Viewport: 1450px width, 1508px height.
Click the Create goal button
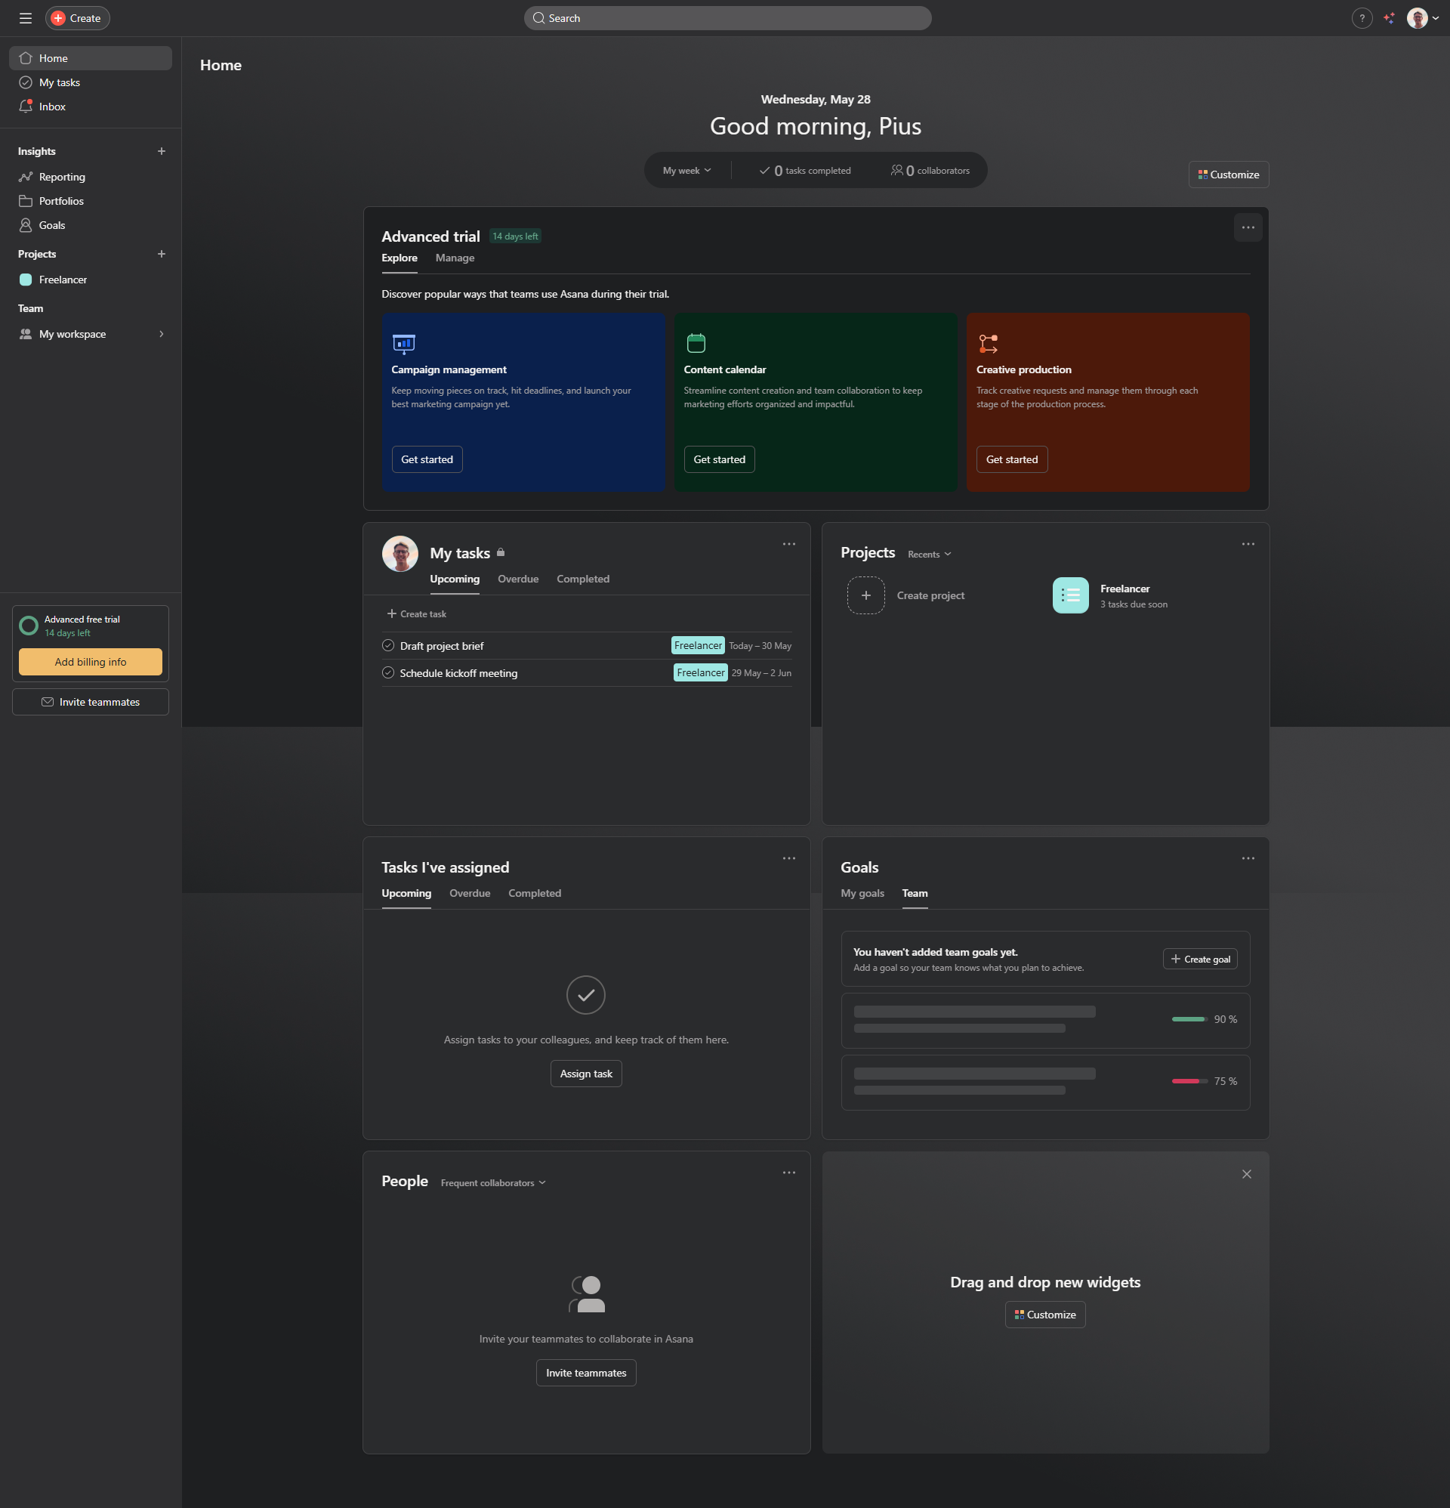1200,959
